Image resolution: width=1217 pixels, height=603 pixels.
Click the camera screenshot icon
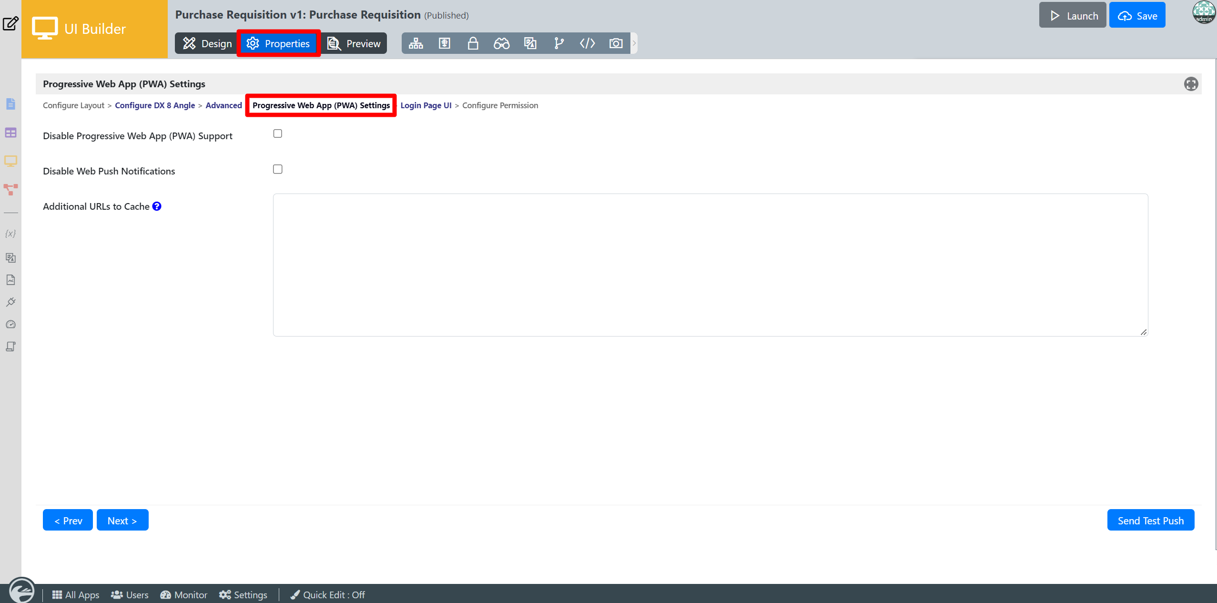(x=616, y=43)
